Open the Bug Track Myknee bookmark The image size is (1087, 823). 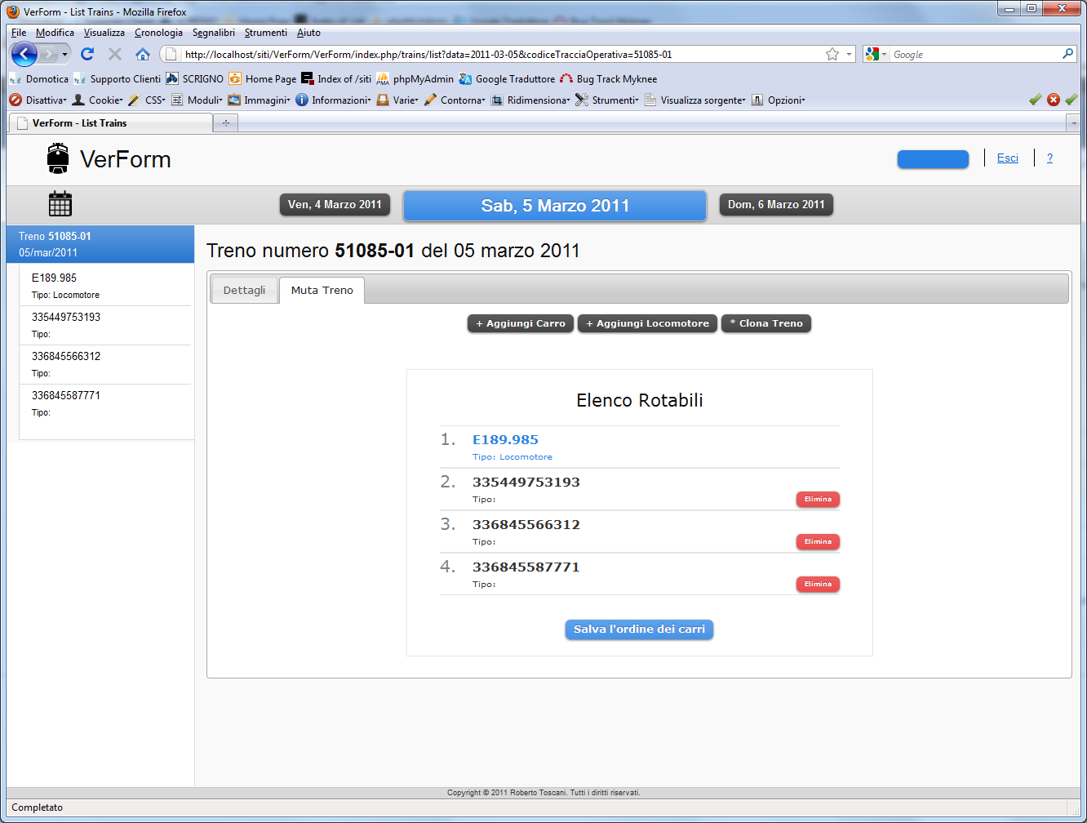click(x=608, y=79)
